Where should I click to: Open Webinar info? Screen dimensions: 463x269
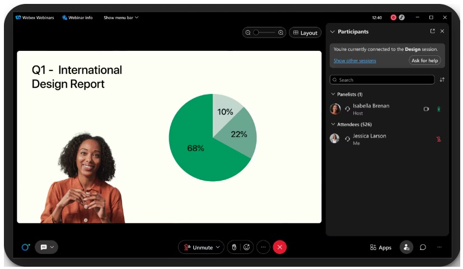[x=77, y=17]
